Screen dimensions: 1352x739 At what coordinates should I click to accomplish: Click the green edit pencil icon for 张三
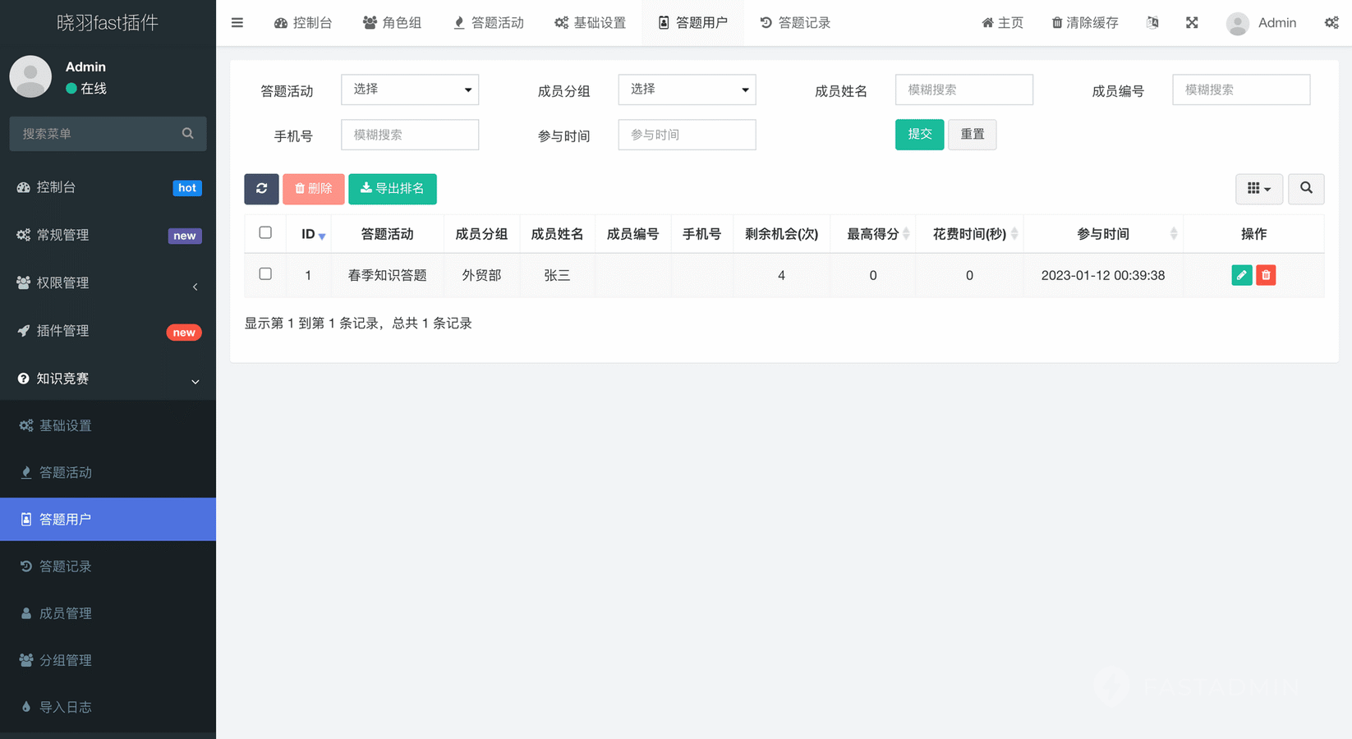pyautogui.click(x=1241, y=275)
